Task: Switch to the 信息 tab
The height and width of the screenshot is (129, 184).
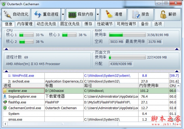Action: point(9,24)
